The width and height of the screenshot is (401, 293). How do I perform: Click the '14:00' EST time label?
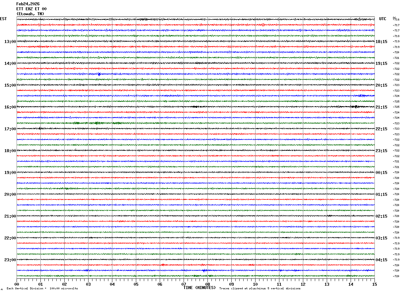click(x=10, y=63)
